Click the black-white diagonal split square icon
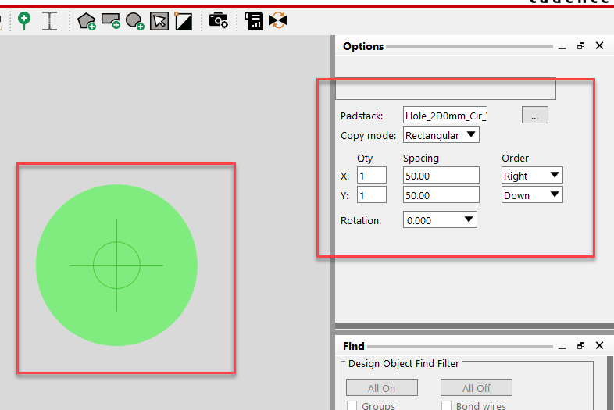Viewport: 614px width, 410px height. point(184,21)
